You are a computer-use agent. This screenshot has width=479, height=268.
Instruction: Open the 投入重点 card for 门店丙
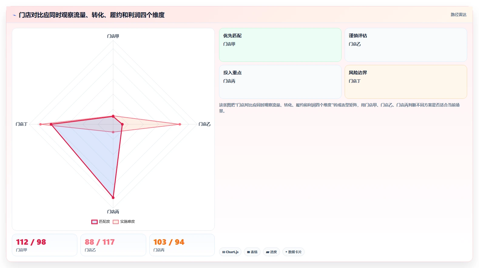pos(280,82)
